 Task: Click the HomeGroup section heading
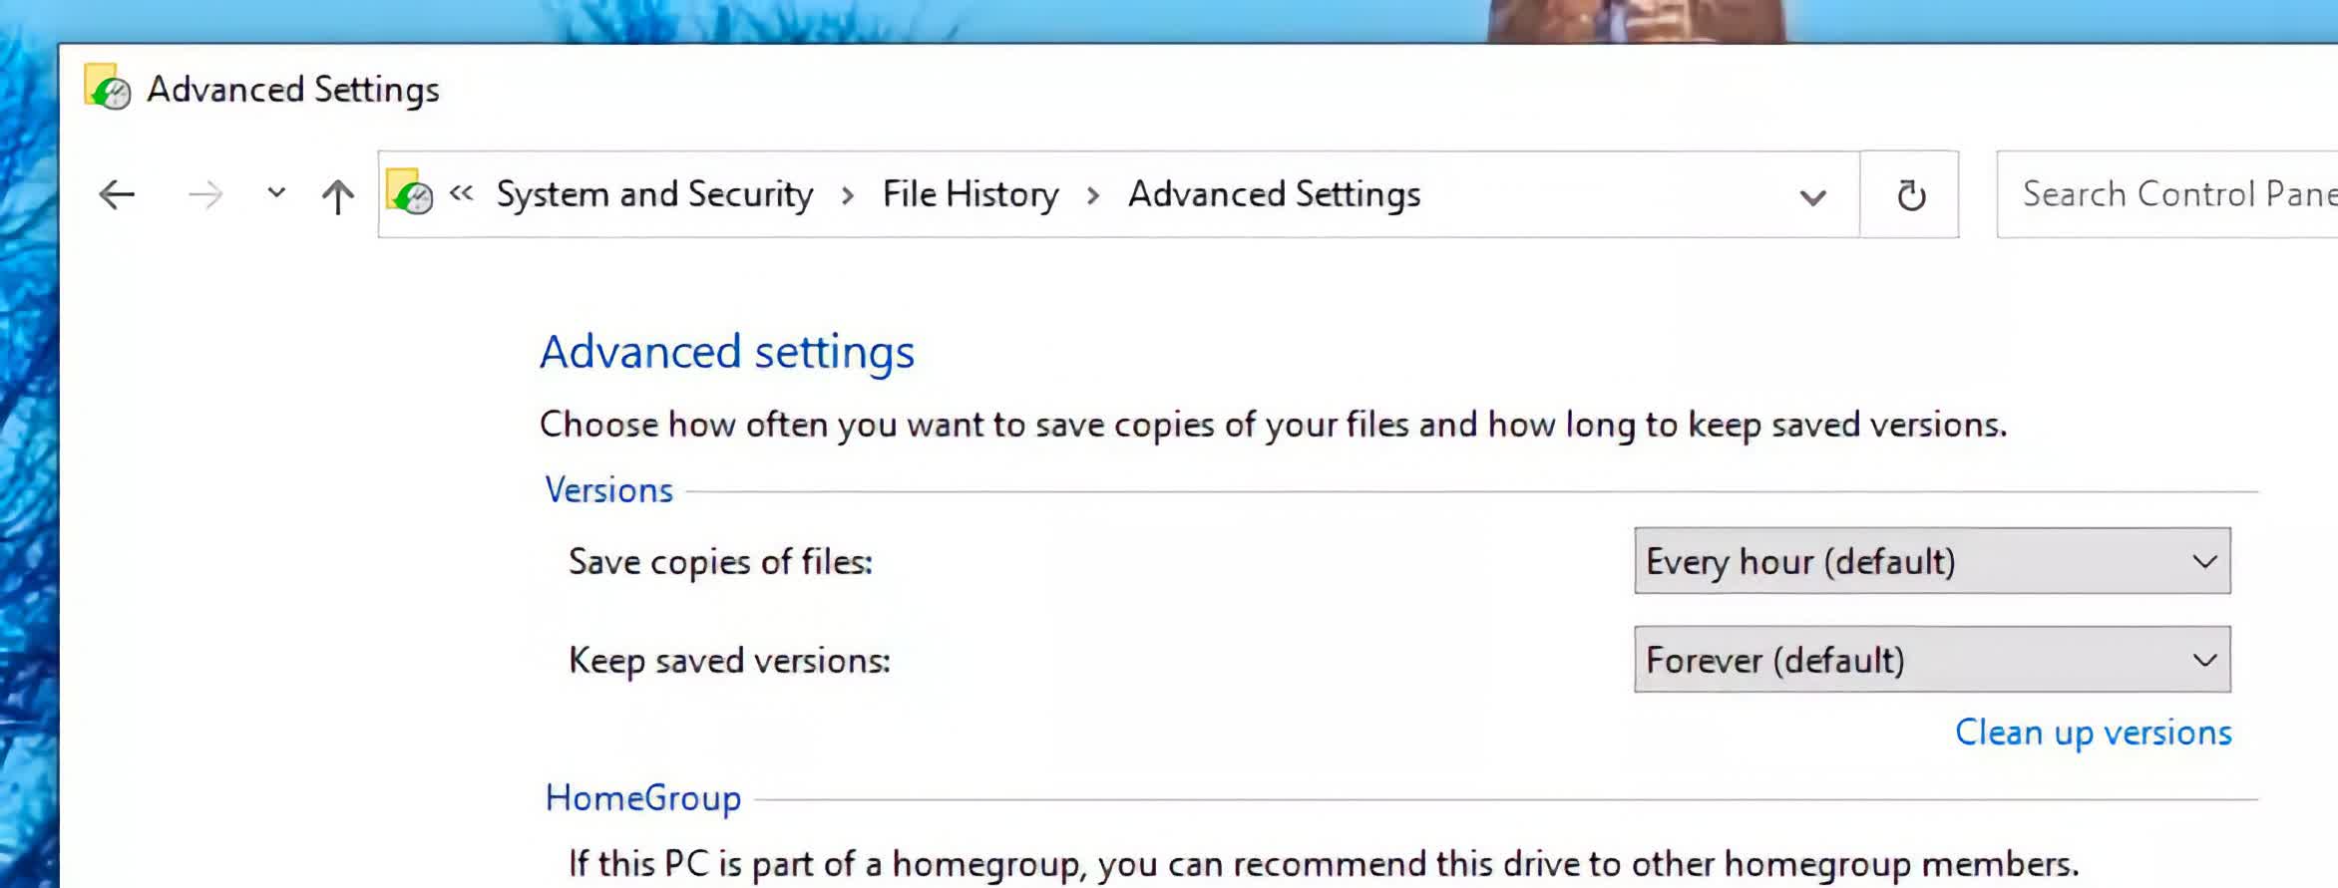642,798
